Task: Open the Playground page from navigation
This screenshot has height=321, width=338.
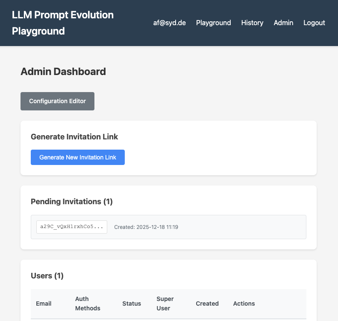Action: (213, 23)
